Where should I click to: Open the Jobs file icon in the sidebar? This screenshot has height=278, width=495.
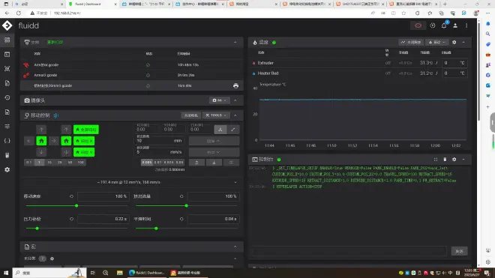click(7, 83)
